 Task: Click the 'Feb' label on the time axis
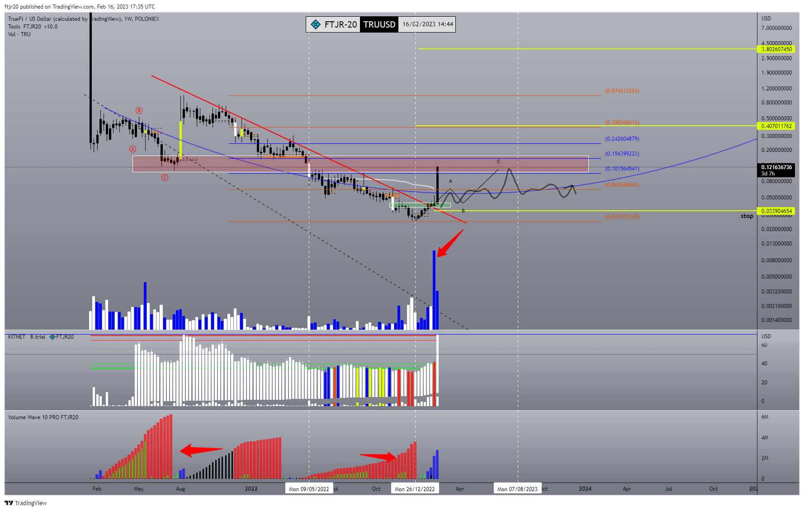pyautogui.click(x=97, y=489)
